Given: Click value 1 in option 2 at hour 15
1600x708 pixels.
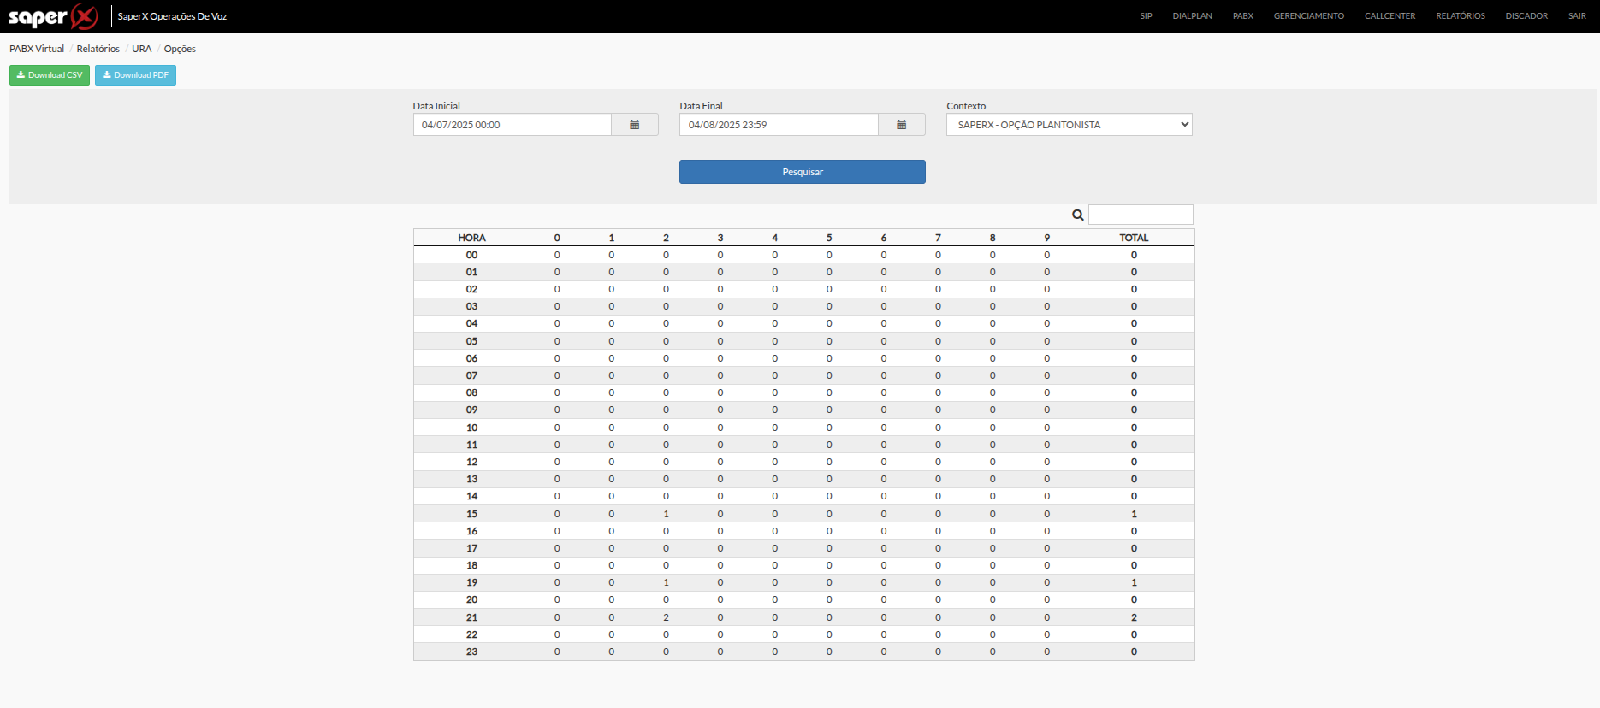Looking at the screenshot, I should pos(666,514).
